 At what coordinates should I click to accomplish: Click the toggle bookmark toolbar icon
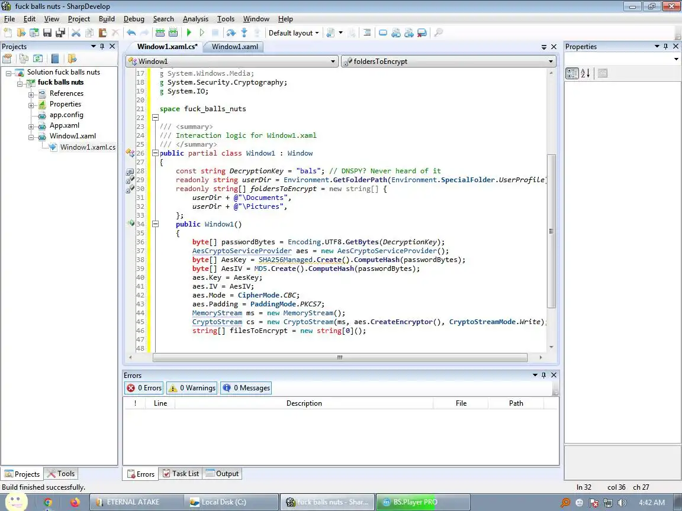coord(383,33)
